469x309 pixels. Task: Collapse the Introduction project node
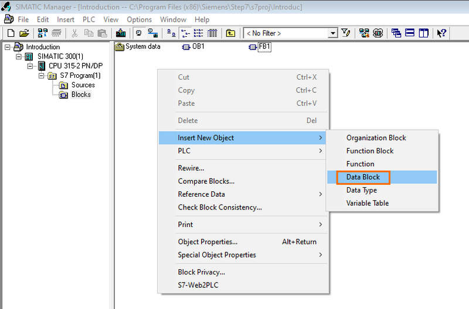(8, 47)
